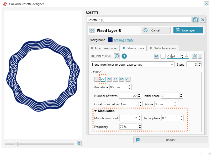Select the sine wave curve type

(x=103, y=79)
